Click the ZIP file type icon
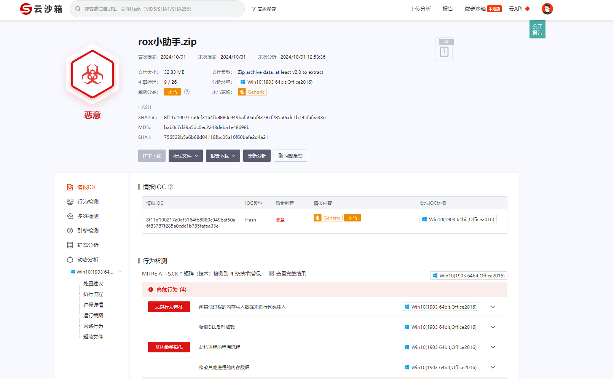Viewport: 614px width, 379px height. (444, 49)
